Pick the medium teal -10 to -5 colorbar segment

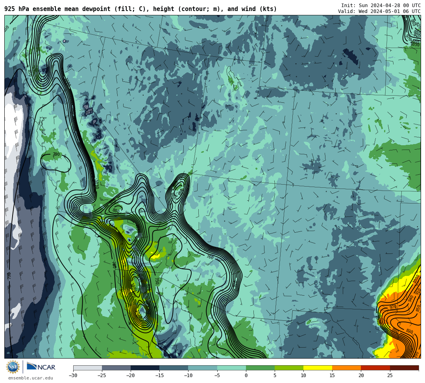click(203, 368)
